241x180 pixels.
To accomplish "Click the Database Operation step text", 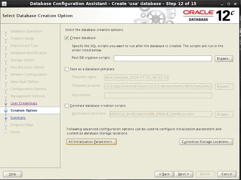I will click(26, 31).
